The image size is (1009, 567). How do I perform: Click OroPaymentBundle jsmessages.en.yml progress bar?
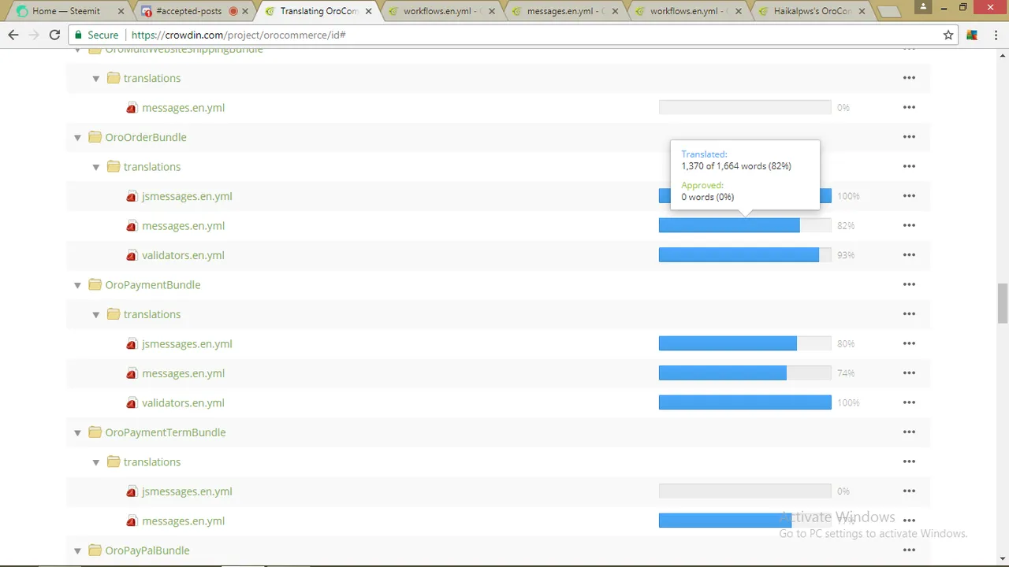click(x=745, y=343)
